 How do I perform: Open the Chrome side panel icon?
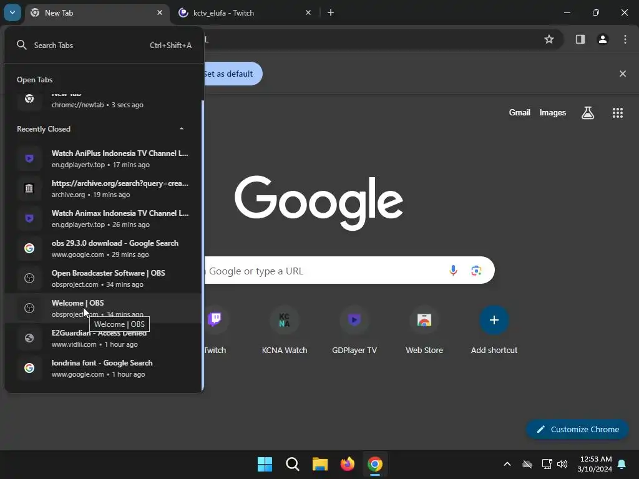click(580, 39)
